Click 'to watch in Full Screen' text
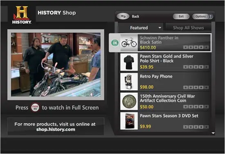Viewport: 225px width, 154px height. 70,107
